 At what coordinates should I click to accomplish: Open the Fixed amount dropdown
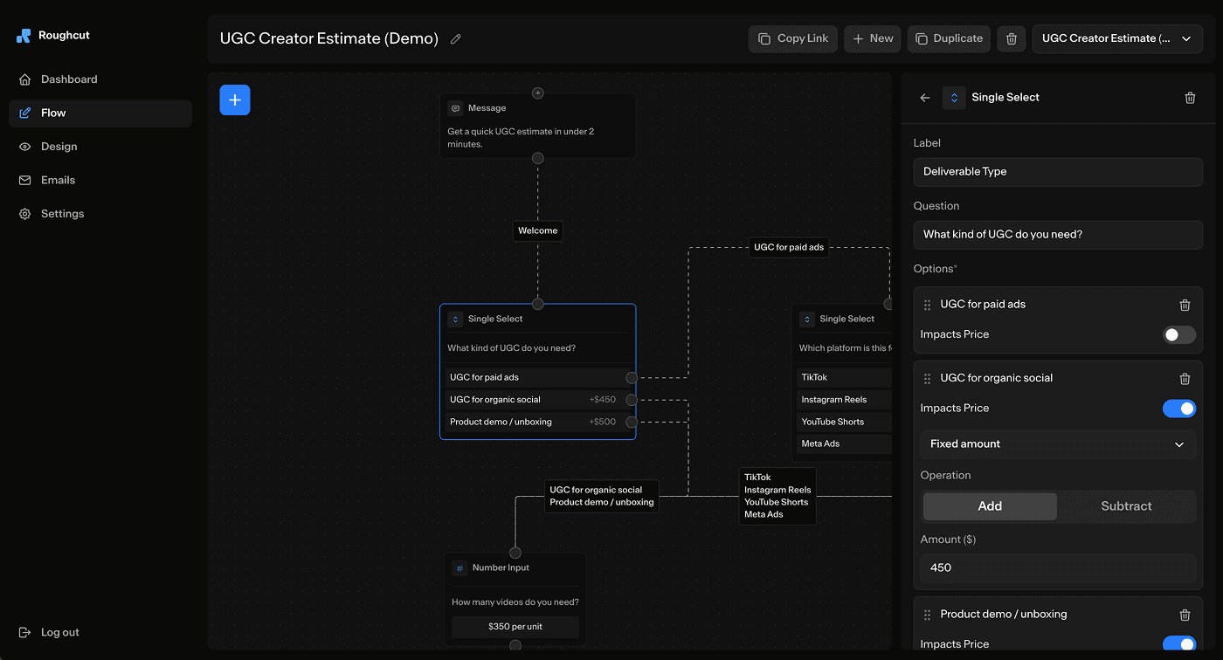click(1057, 444)
